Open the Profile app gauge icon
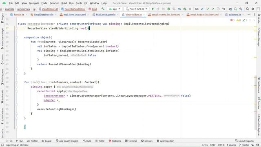The width and height of the screenshot is (261, 147). tap(179, 9)
